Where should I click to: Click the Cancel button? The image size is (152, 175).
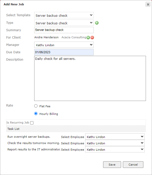[133, 165]
